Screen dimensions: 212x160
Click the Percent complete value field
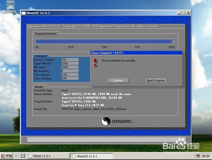(70, 60)
